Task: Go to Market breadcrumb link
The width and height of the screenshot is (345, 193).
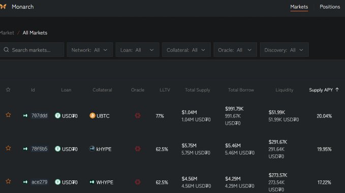Action: [7, 33]
